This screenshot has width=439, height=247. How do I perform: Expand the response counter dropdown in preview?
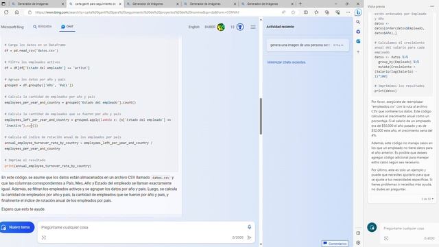pos(427,199)
